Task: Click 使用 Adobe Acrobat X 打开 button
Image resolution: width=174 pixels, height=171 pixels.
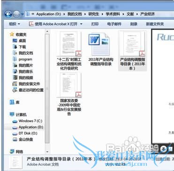Action: (56, 24)
